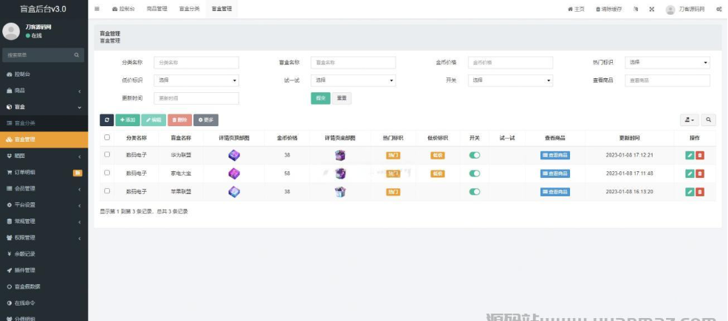The height and width of the screenshot is (321, 728).
Task: Click the 金币价格 filter input field
Action: pos(510,62)
